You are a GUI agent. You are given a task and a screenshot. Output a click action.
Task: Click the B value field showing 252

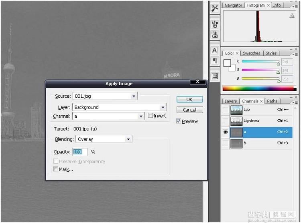click(287, 79)
